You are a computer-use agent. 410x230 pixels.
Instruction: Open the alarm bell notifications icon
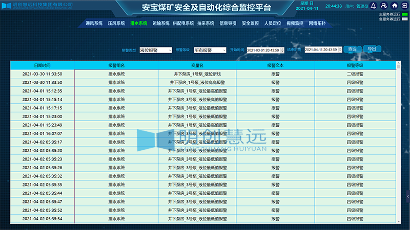click(373, 6)
